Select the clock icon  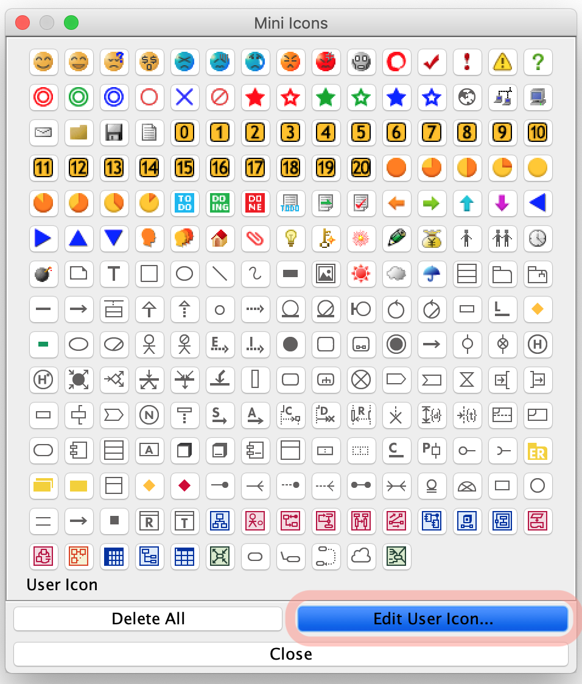tap(538, 239)
